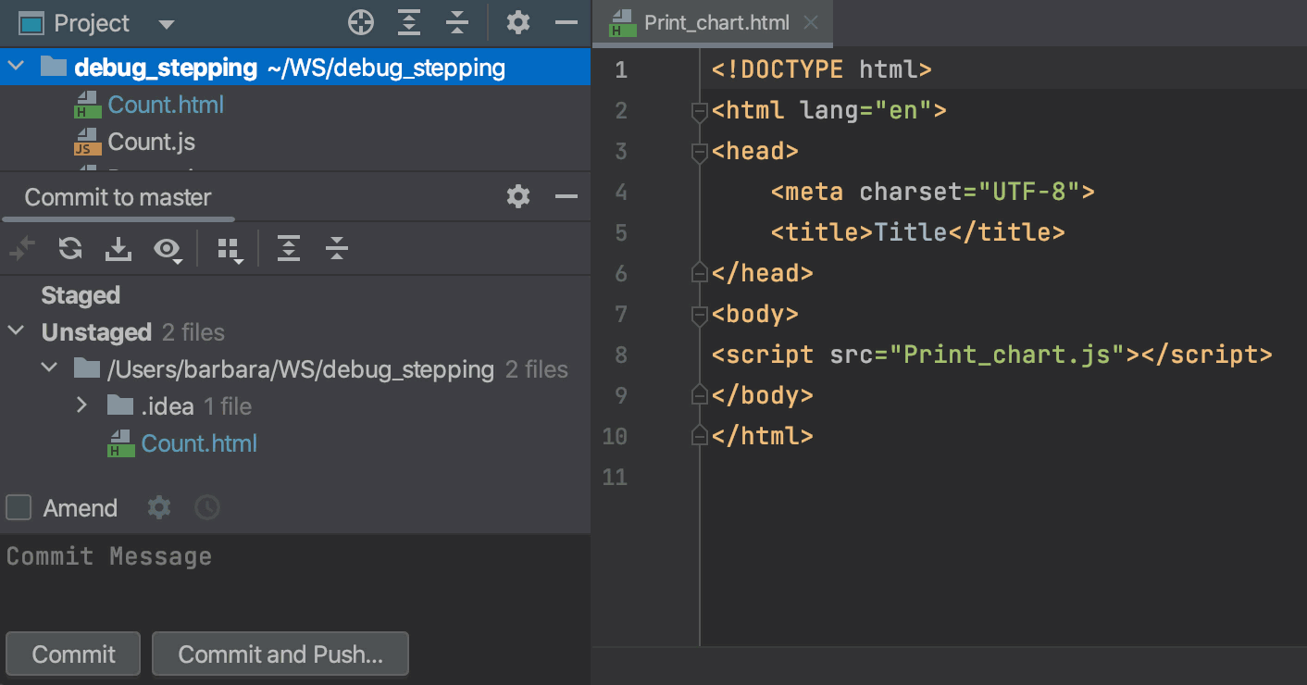
Task: Collapse the /Users/barbara/WS/debug_stepping folder node
Action: 50,368
